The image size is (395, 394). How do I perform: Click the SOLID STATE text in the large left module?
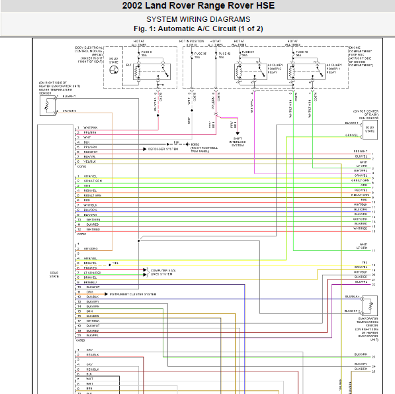(54, 275)
